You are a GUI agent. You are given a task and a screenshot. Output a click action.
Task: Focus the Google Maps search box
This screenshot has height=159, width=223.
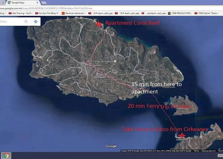(x=11, y=22)
